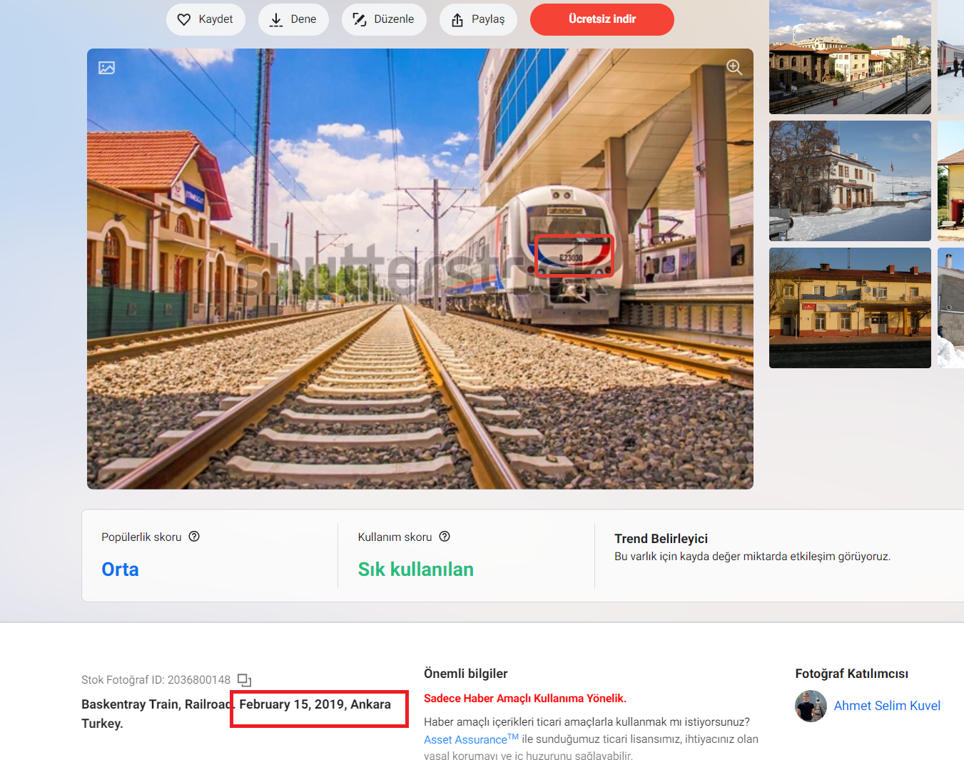Click the Sık kullanılan usage score

(x=415, y=569)
